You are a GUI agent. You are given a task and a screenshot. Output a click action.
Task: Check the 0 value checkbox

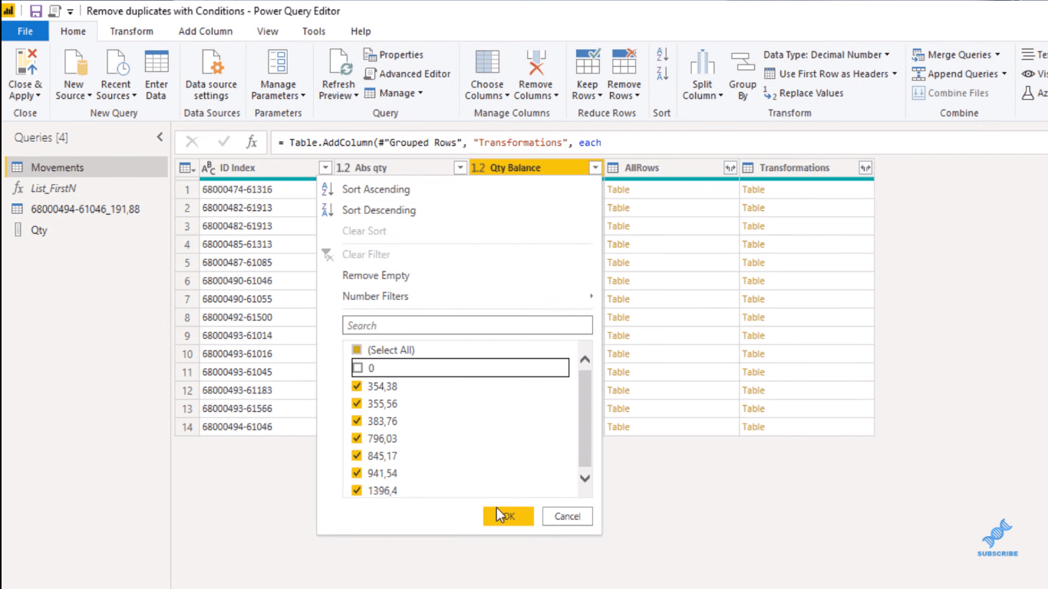(357, 368)
